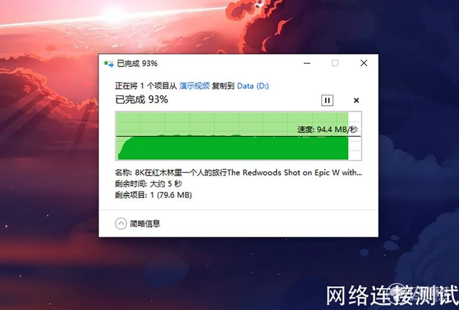
Task: Click the 简略信息 text label
Action: click(x=145, y=223)
